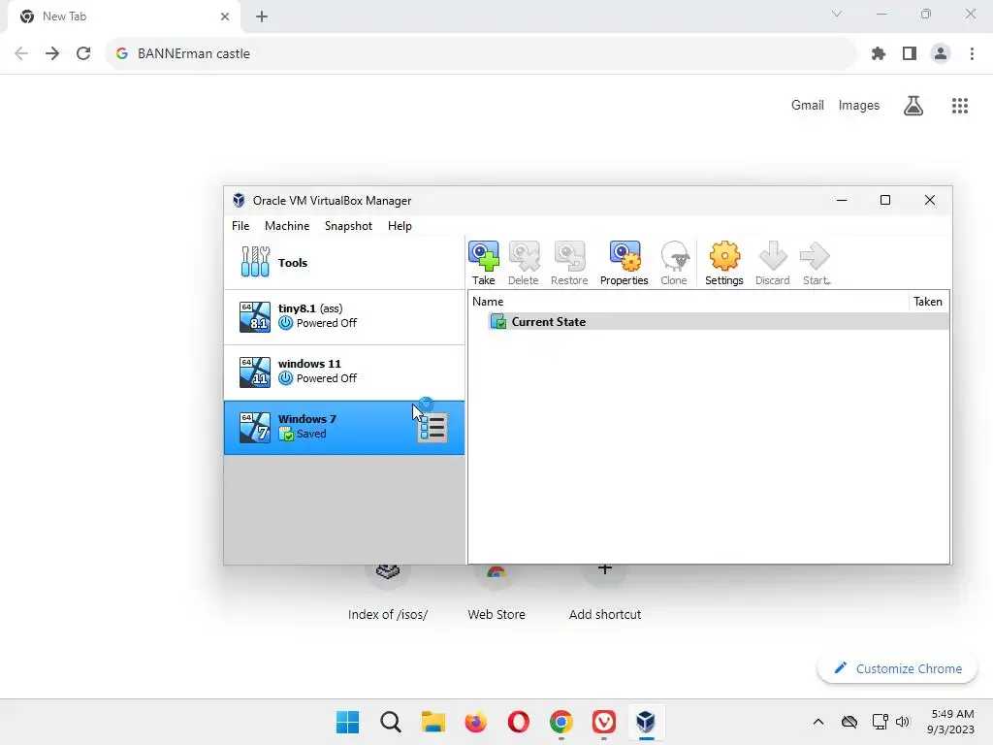Open the Windows 7 machine tools menu icon
The height and width of the screenshot is (745, 993).
pos(432,428)
